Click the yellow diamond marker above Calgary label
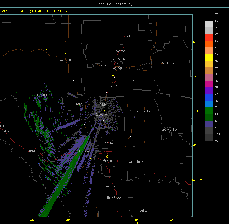This screenshot has height=224, width=229. coord(108,157)
